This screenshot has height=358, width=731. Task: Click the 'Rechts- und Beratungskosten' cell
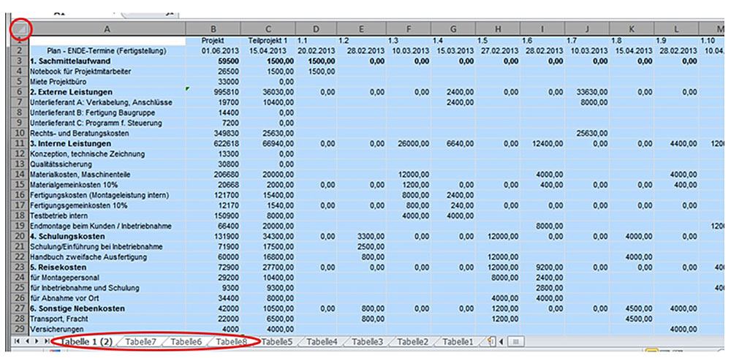[107, 134]
